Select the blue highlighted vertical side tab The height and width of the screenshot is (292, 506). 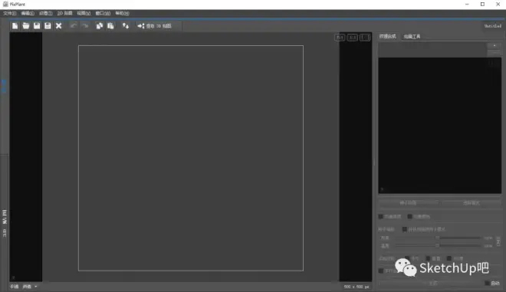click(x=4, y=87)
